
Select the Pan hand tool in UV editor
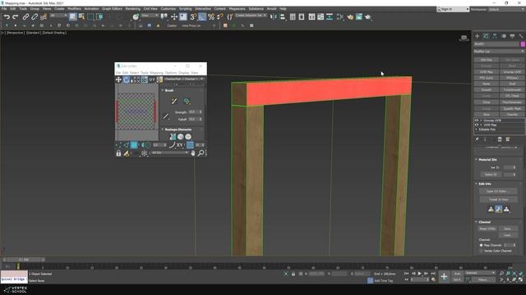coord(193,153)
